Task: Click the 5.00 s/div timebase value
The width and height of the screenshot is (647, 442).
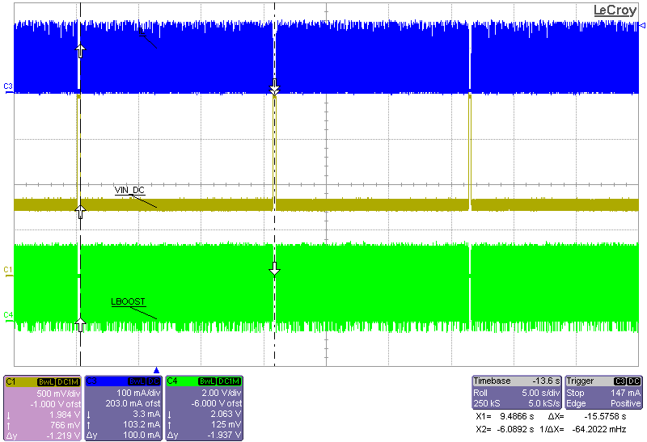Action: (541, 393)
